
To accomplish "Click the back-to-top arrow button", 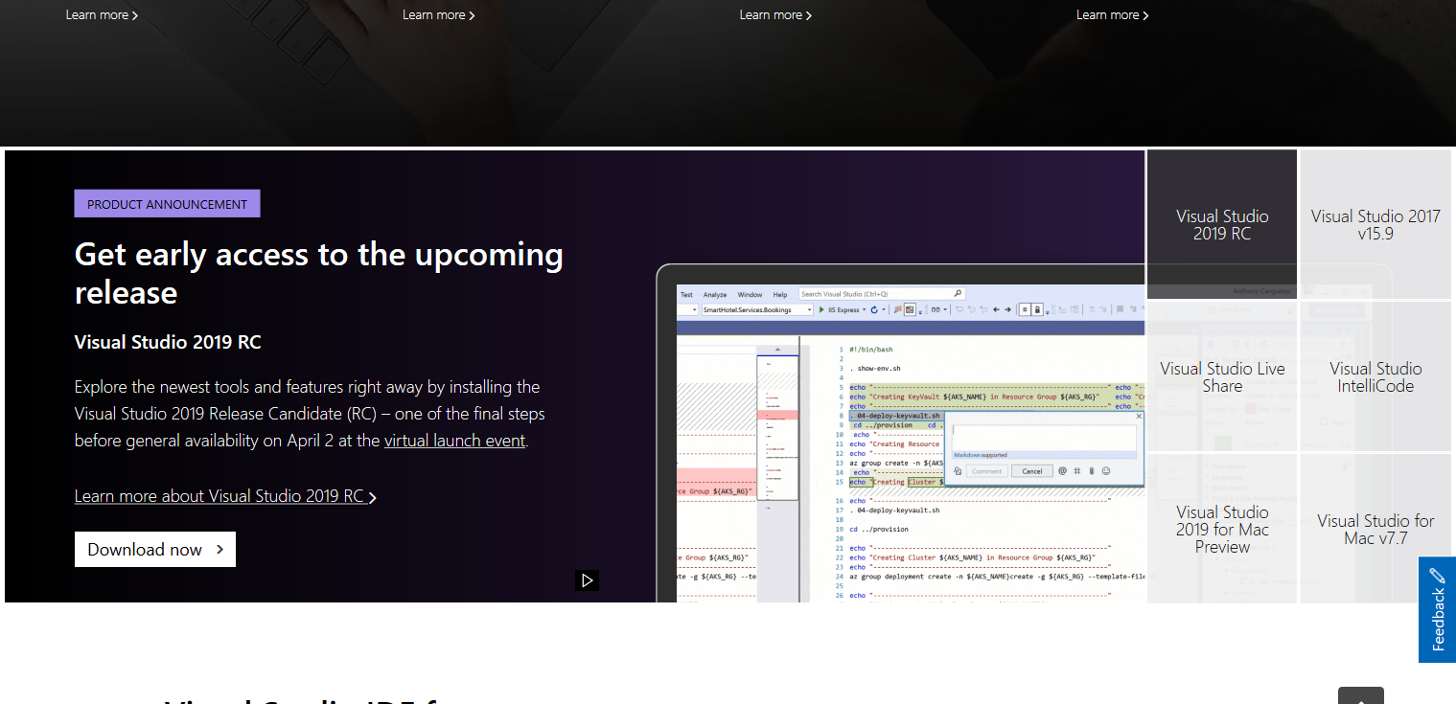I will coord(1361,696).
